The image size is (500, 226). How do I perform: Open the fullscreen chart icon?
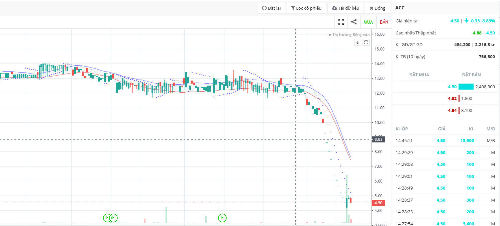click(341, 22)
